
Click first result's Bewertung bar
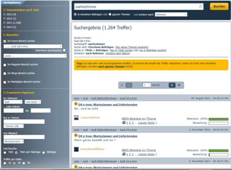pos(219,123)
